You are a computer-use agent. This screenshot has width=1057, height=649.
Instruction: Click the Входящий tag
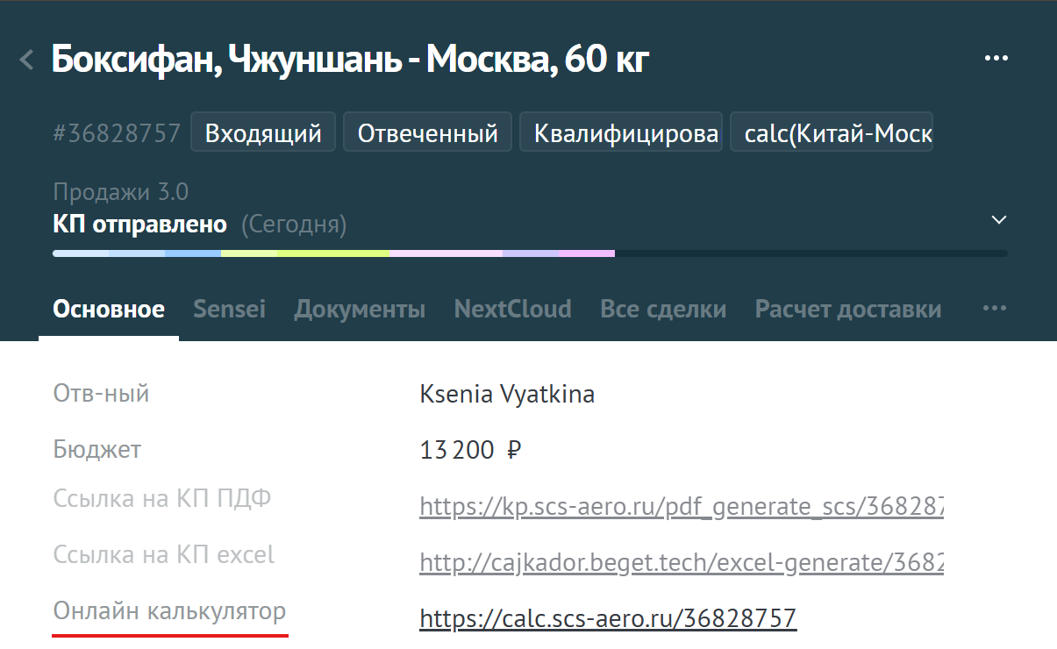(263, 133)
